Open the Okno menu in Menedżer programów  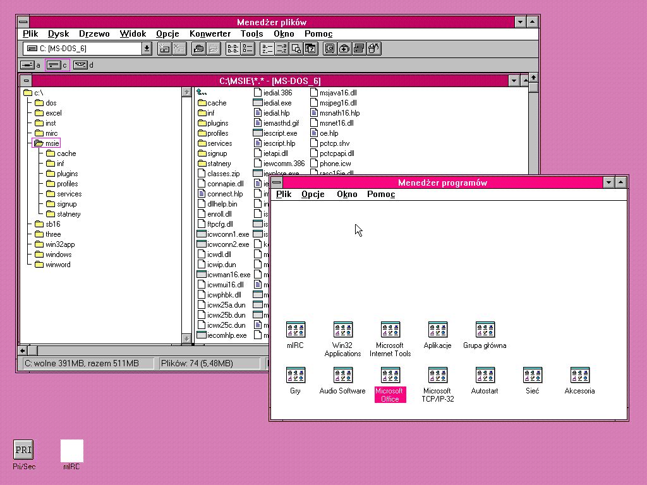[x=346, y=194]
